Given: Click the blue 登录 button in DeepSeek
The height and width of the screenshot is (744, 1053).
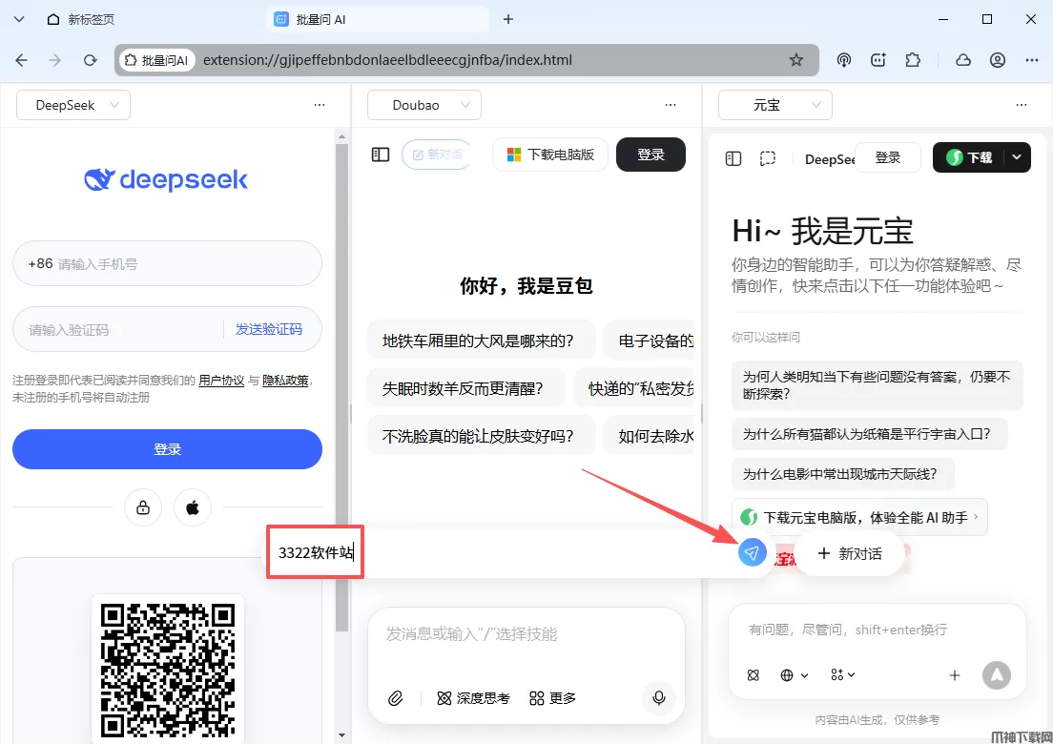Looking at the screenshot, I should coord(167,449).
